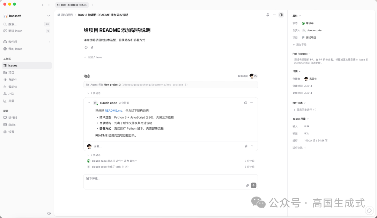Collapse the 执行日志 section
377x218 pixels.
299,103
